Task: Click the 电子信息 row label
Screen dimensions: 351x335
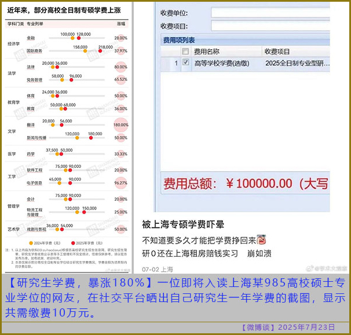Action: coord(35,183)
